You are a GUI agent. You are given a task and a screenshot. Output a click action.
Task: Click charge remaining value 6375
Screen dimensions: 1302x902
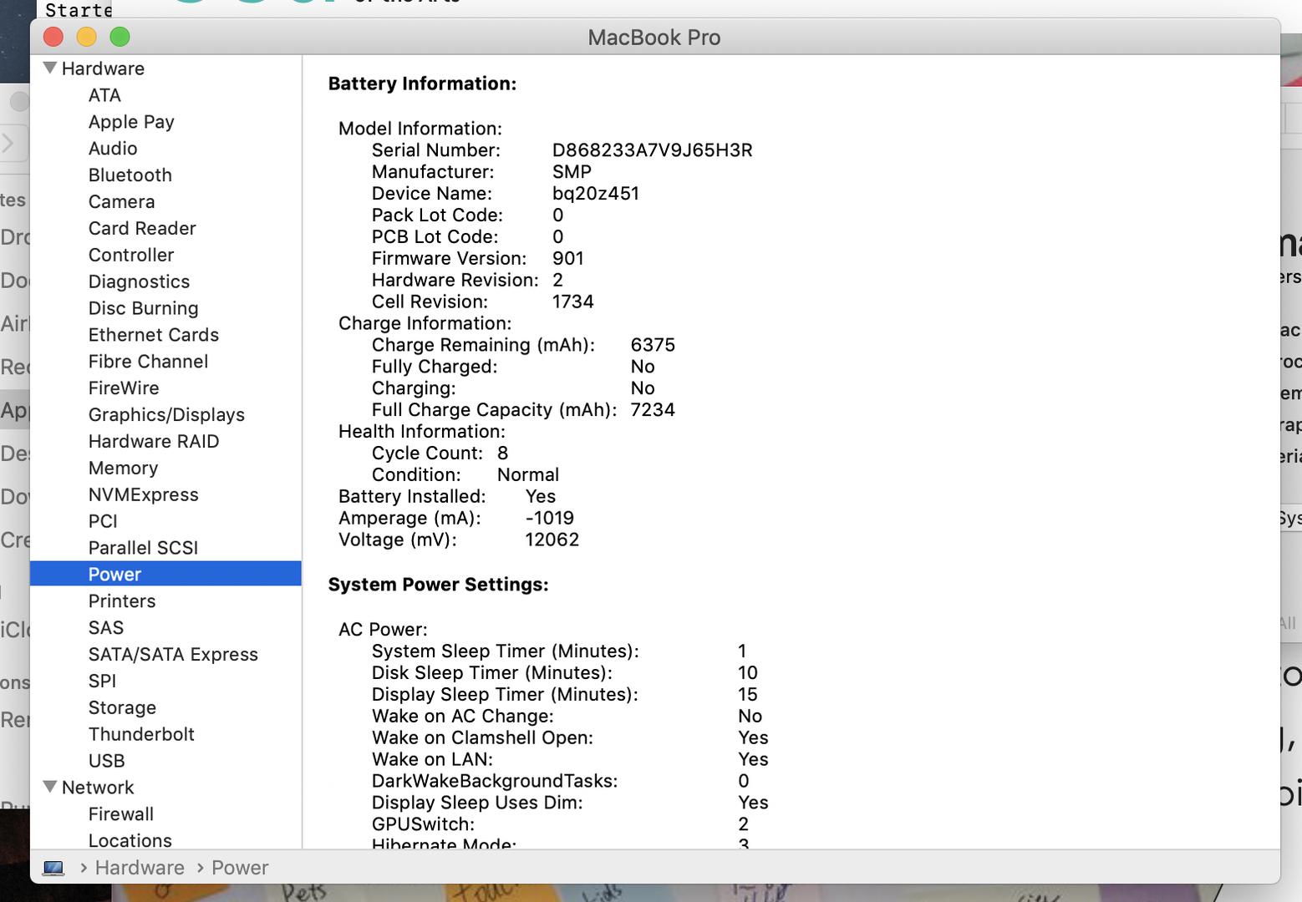tap(653, 346)
